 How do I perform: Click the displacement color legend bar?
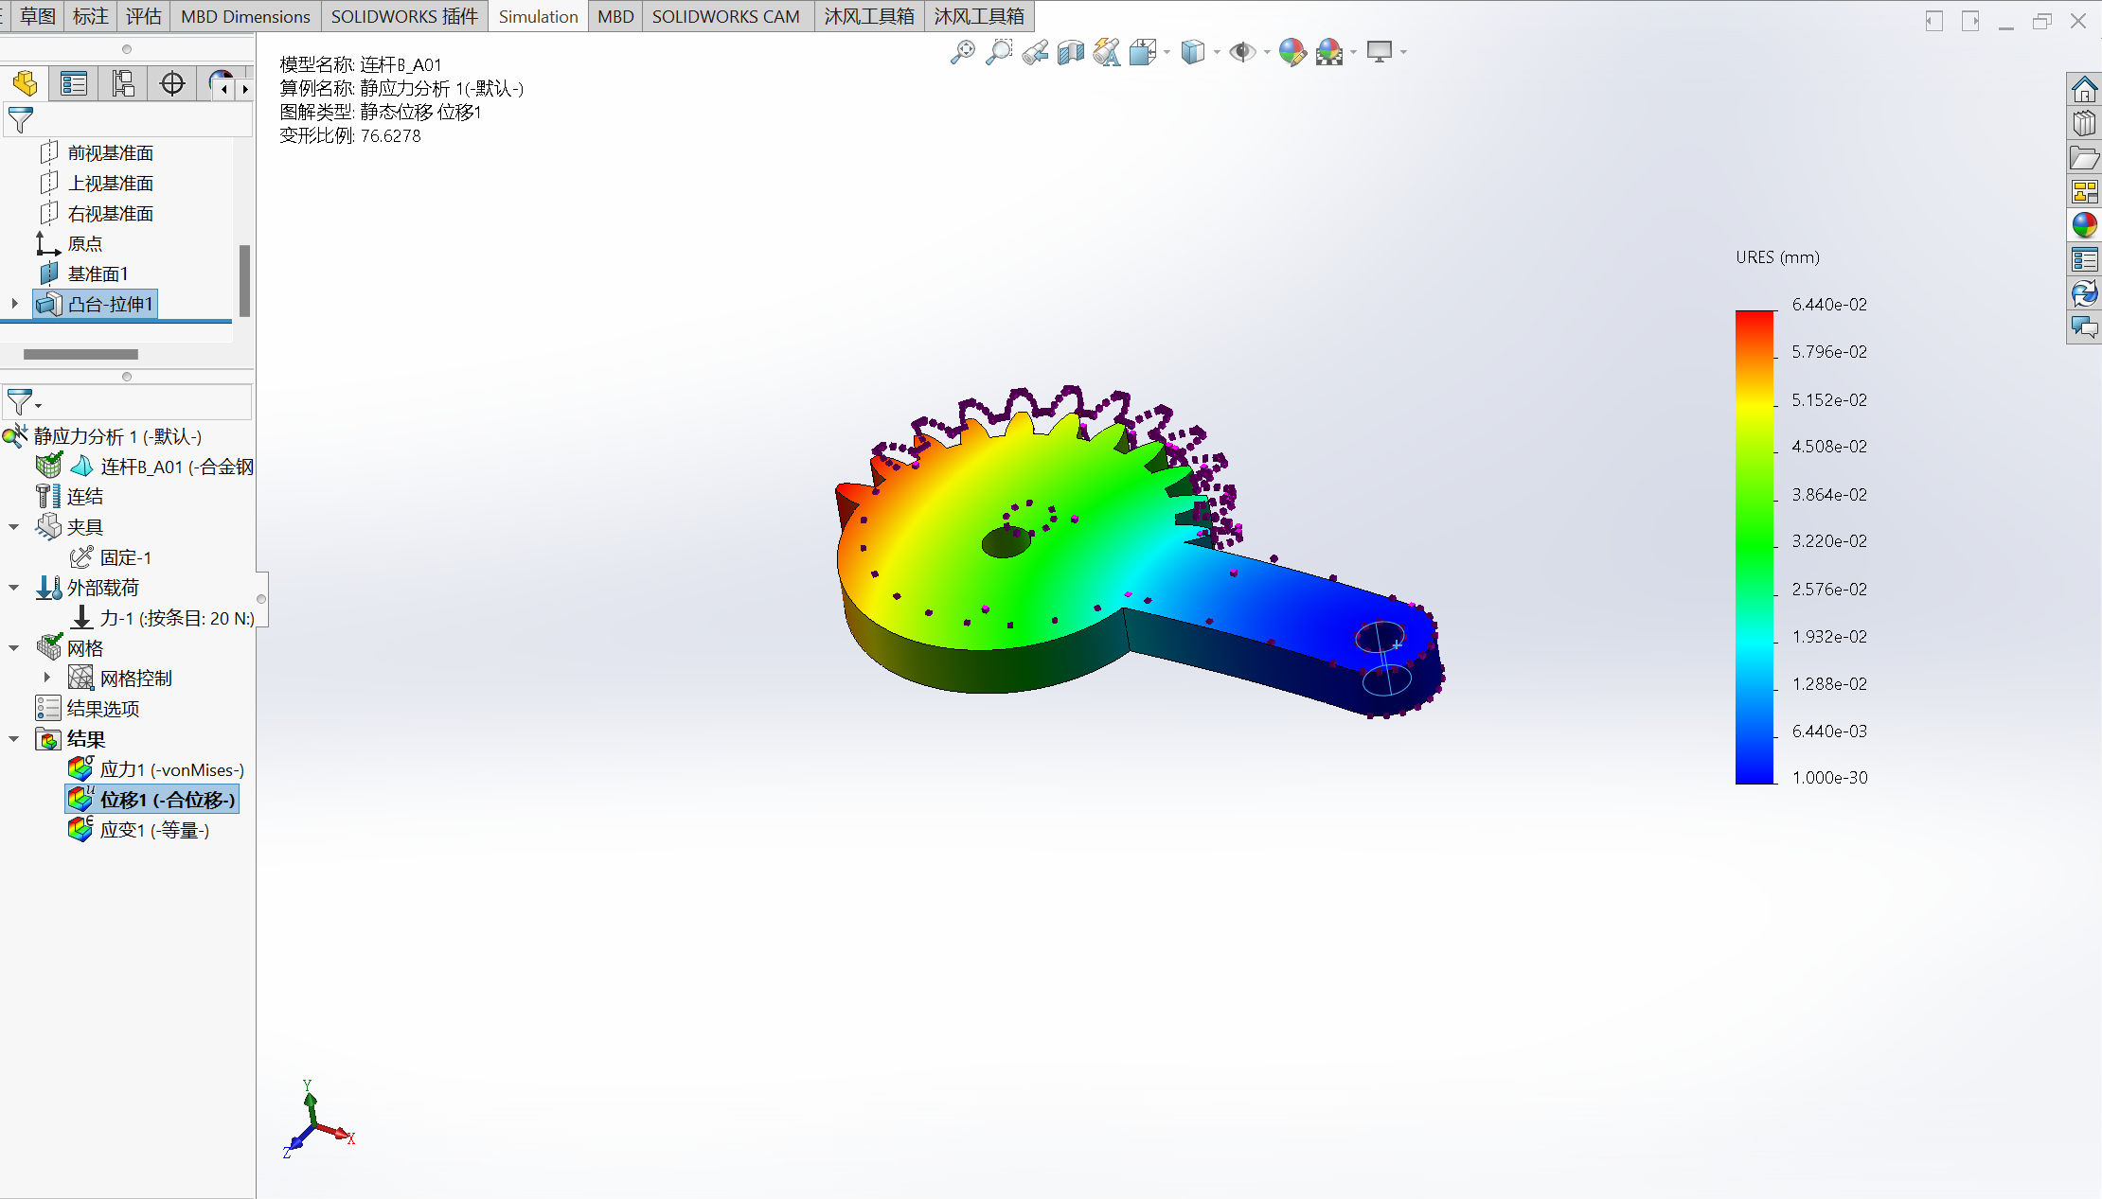point(1755,547)
